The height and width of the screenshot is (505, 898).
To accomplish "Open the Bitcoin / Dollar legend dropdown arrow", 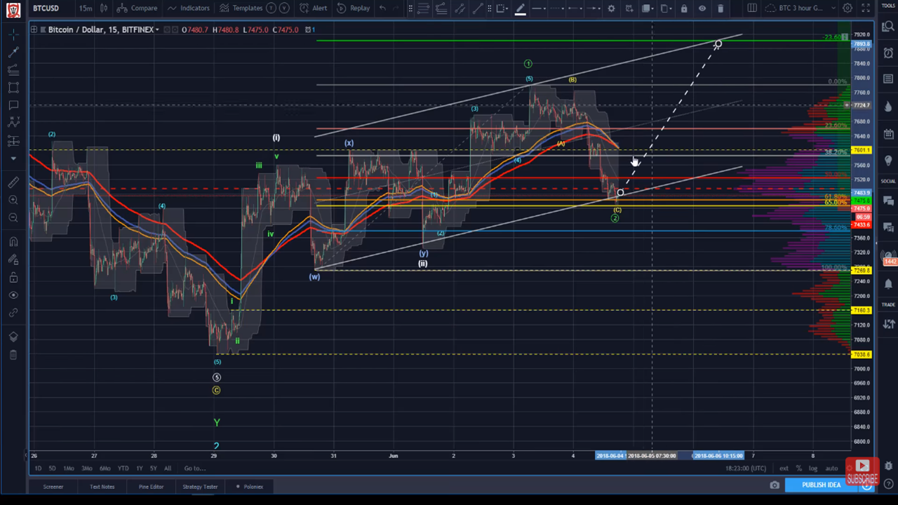I will (157, 29).
